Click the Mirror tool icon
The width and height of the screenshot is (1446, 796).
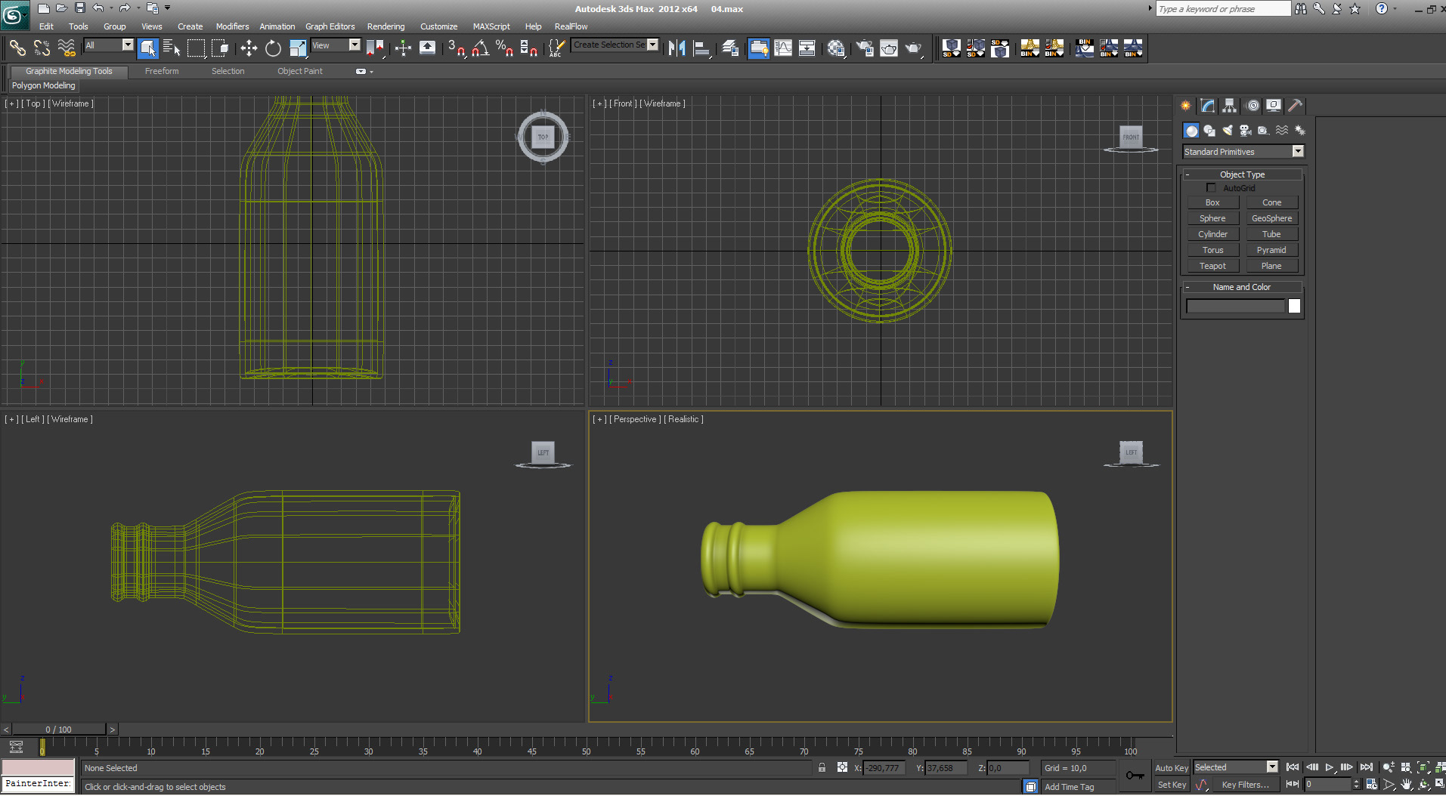click(677, 48)
